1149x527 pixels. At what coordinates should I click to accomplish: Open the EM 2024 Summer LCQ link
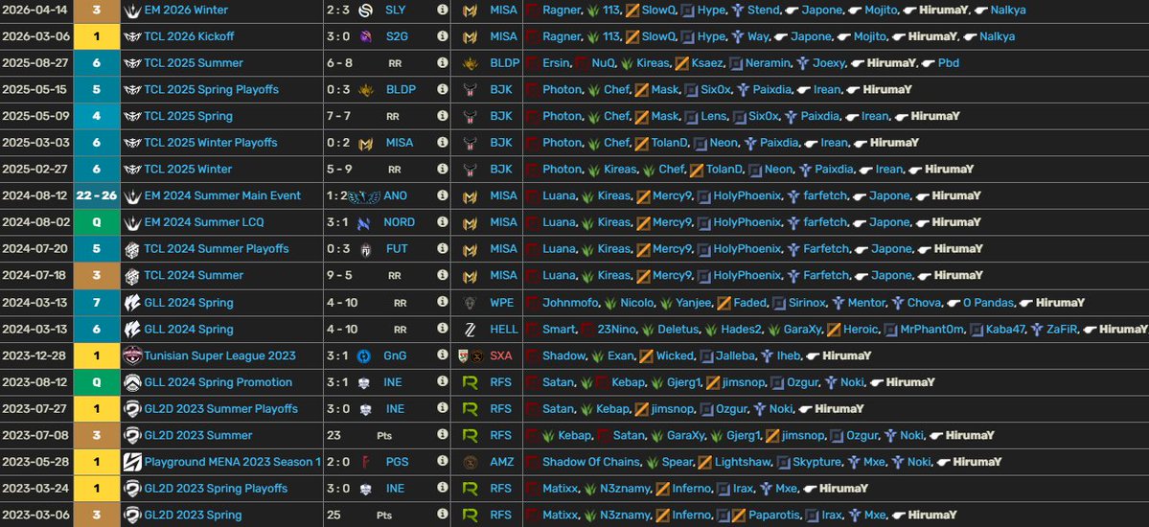tap(204, 222)
